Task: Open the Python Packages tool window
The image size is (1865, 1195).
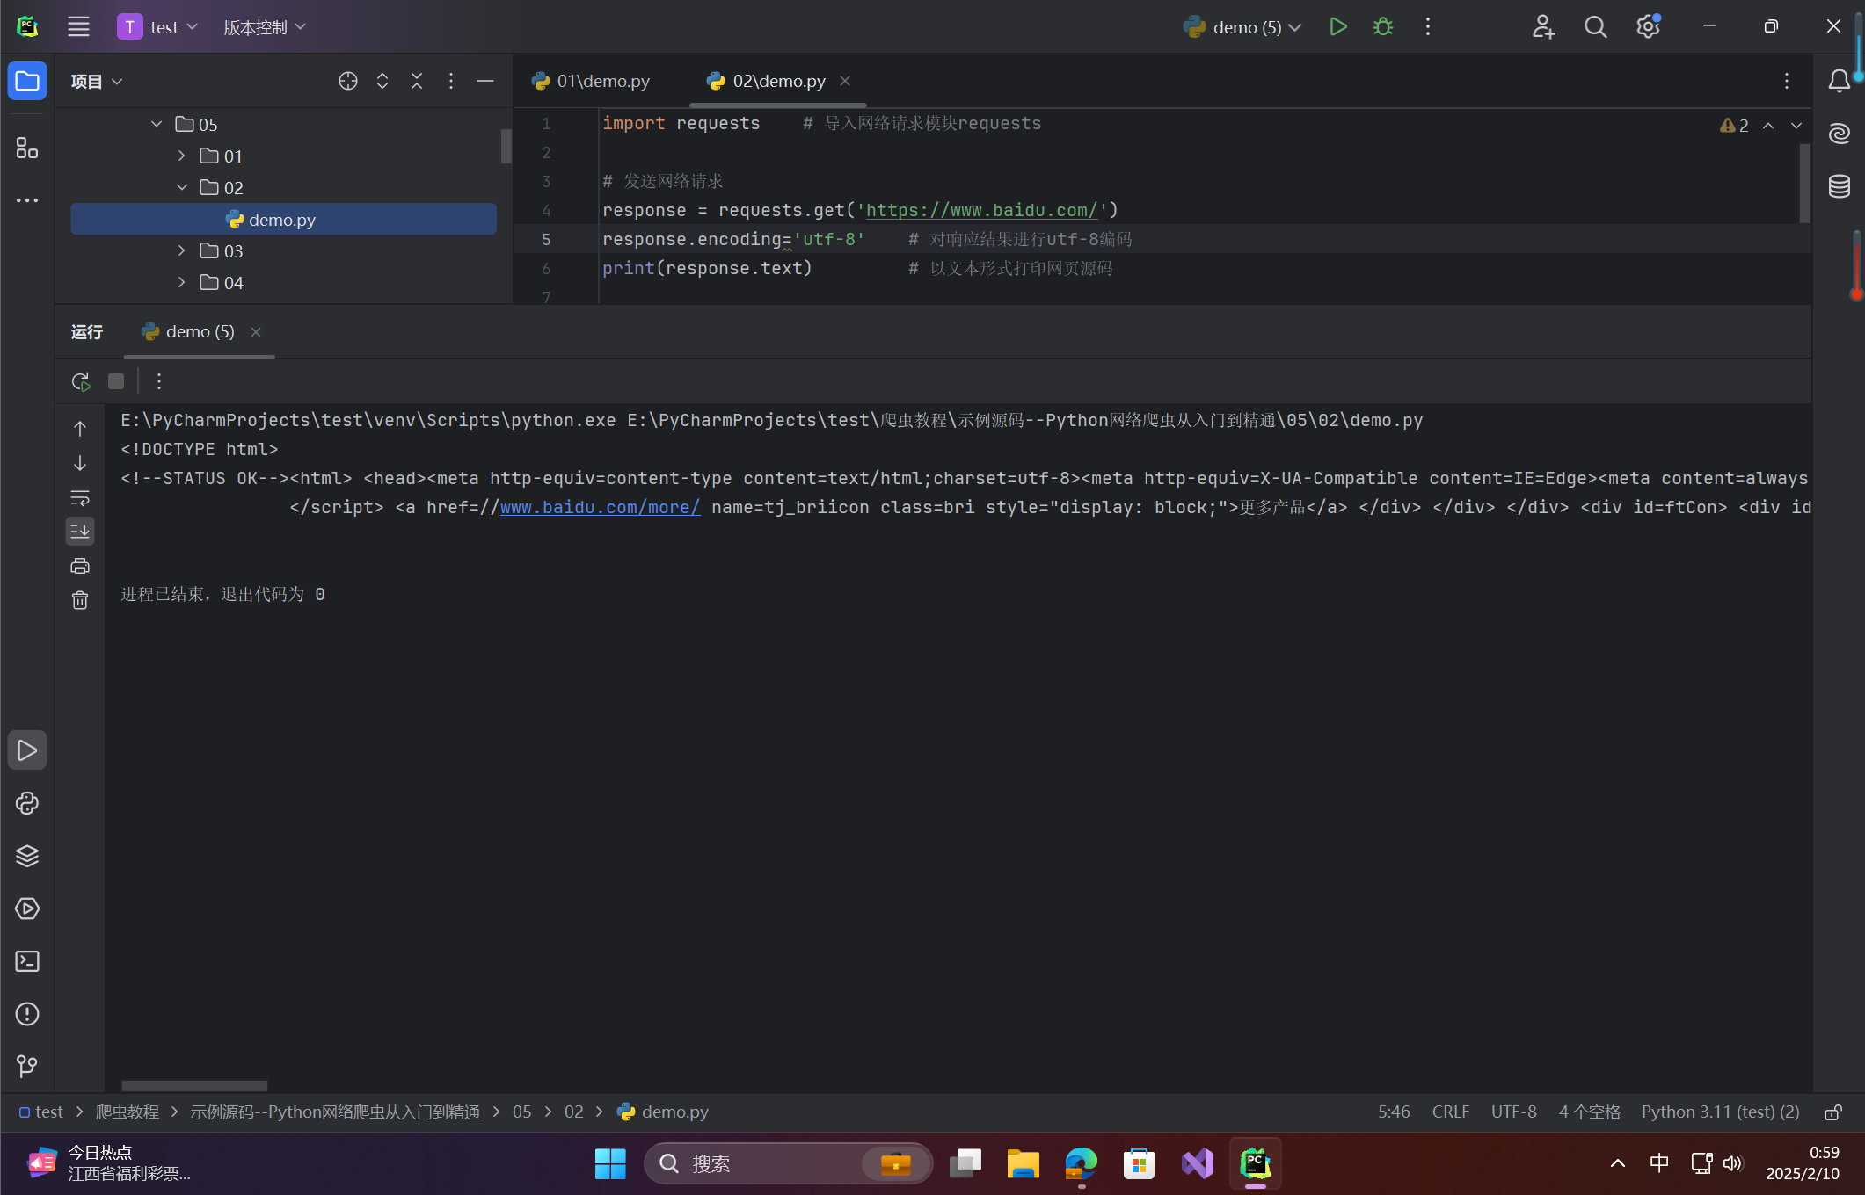Action: point(27,856)
